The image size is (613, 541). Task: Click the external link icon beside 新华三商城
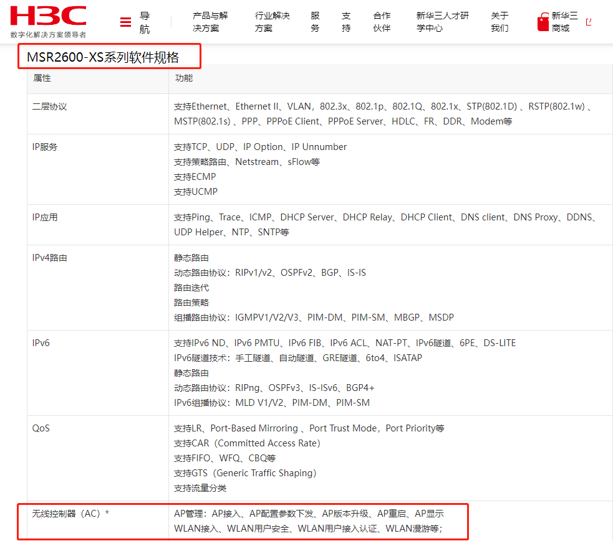(x=589, y=22)
